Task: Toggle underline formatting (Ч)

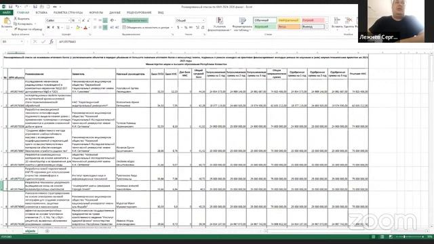Action: point(58,27)
